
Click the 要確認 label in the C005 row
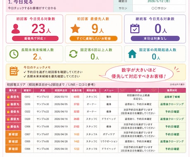pyautogui.click(x=13, y=141)
